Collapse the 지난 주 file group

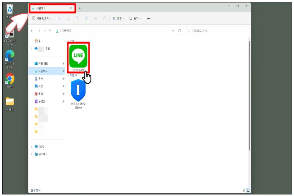68,75
